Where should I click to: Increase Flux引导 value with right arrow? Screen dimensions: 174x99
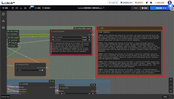pyautogui.click(x=93, y=93)
